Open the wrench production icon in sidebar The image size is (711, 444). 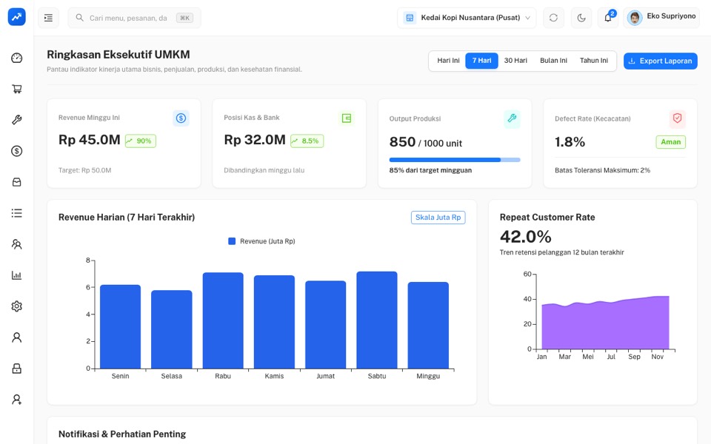(17, 120)
